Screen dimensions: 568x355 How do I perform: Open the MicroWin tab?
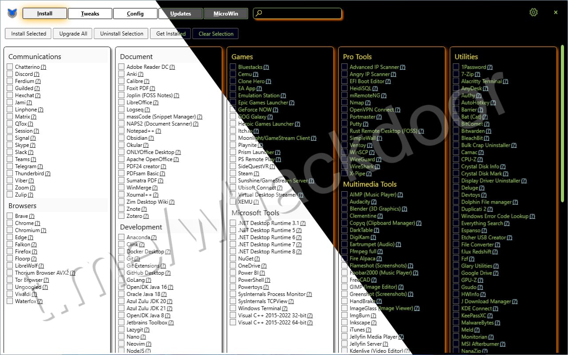pos(225,14)
